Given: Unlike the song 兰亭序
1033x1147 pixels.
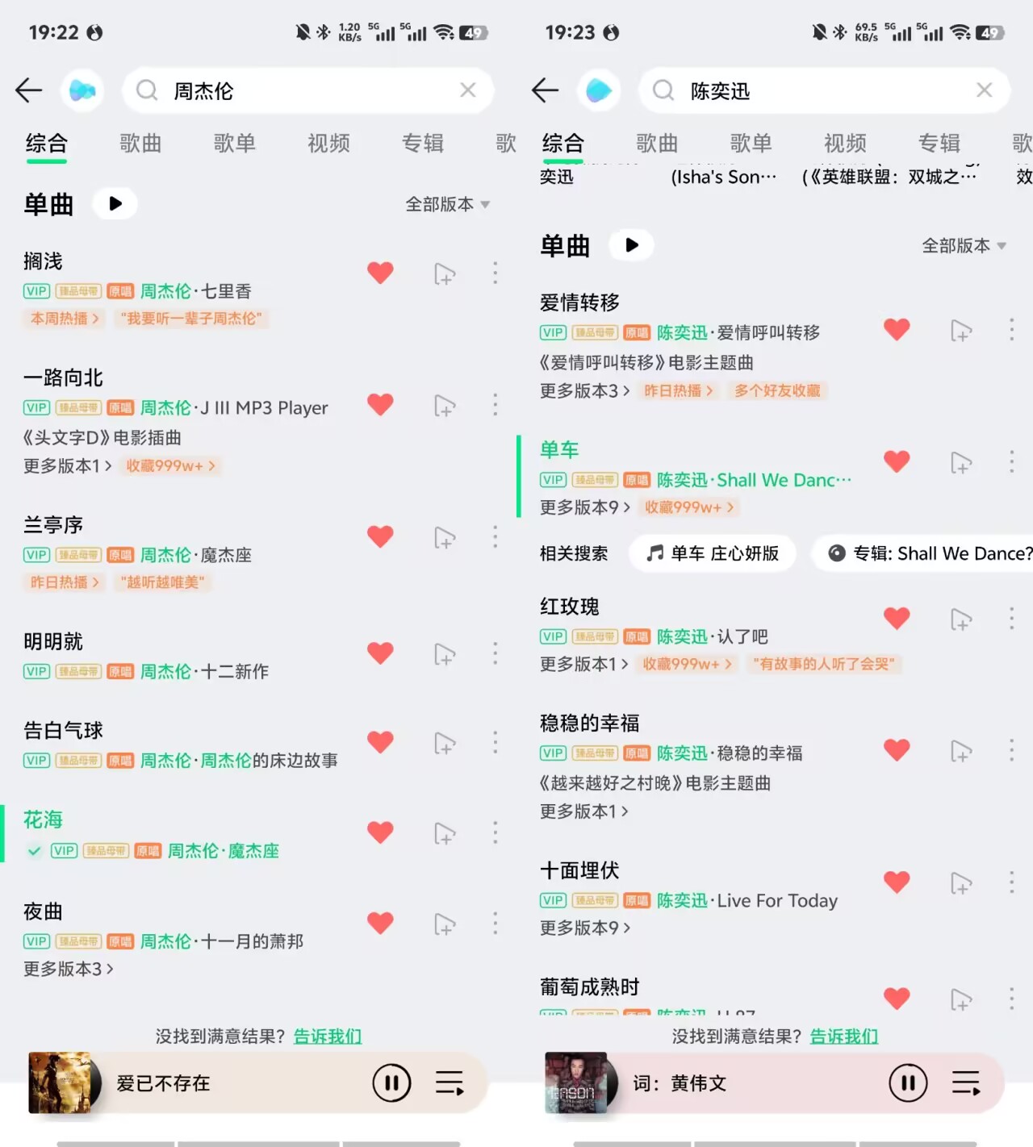Looking at the screenshot, I should click(380, 536).
